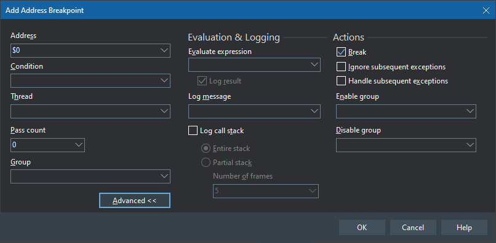Viewport: 496px width, 243px height.
Task: Open the Address dropdown arrow
Action: [164, 50]
